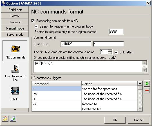Select the O command row
The image size is (152, 126).
[57, 99]
